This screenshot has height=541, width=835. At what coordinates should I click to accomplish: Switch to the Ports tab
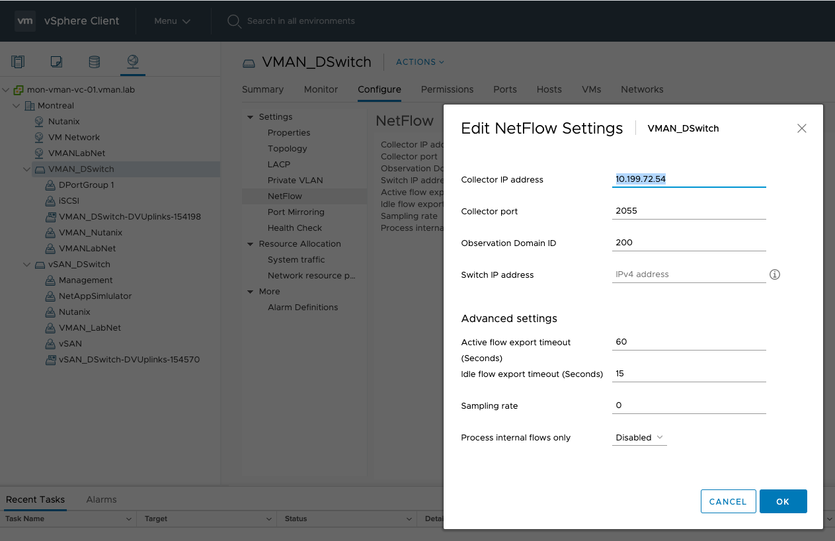click(505, 89)
